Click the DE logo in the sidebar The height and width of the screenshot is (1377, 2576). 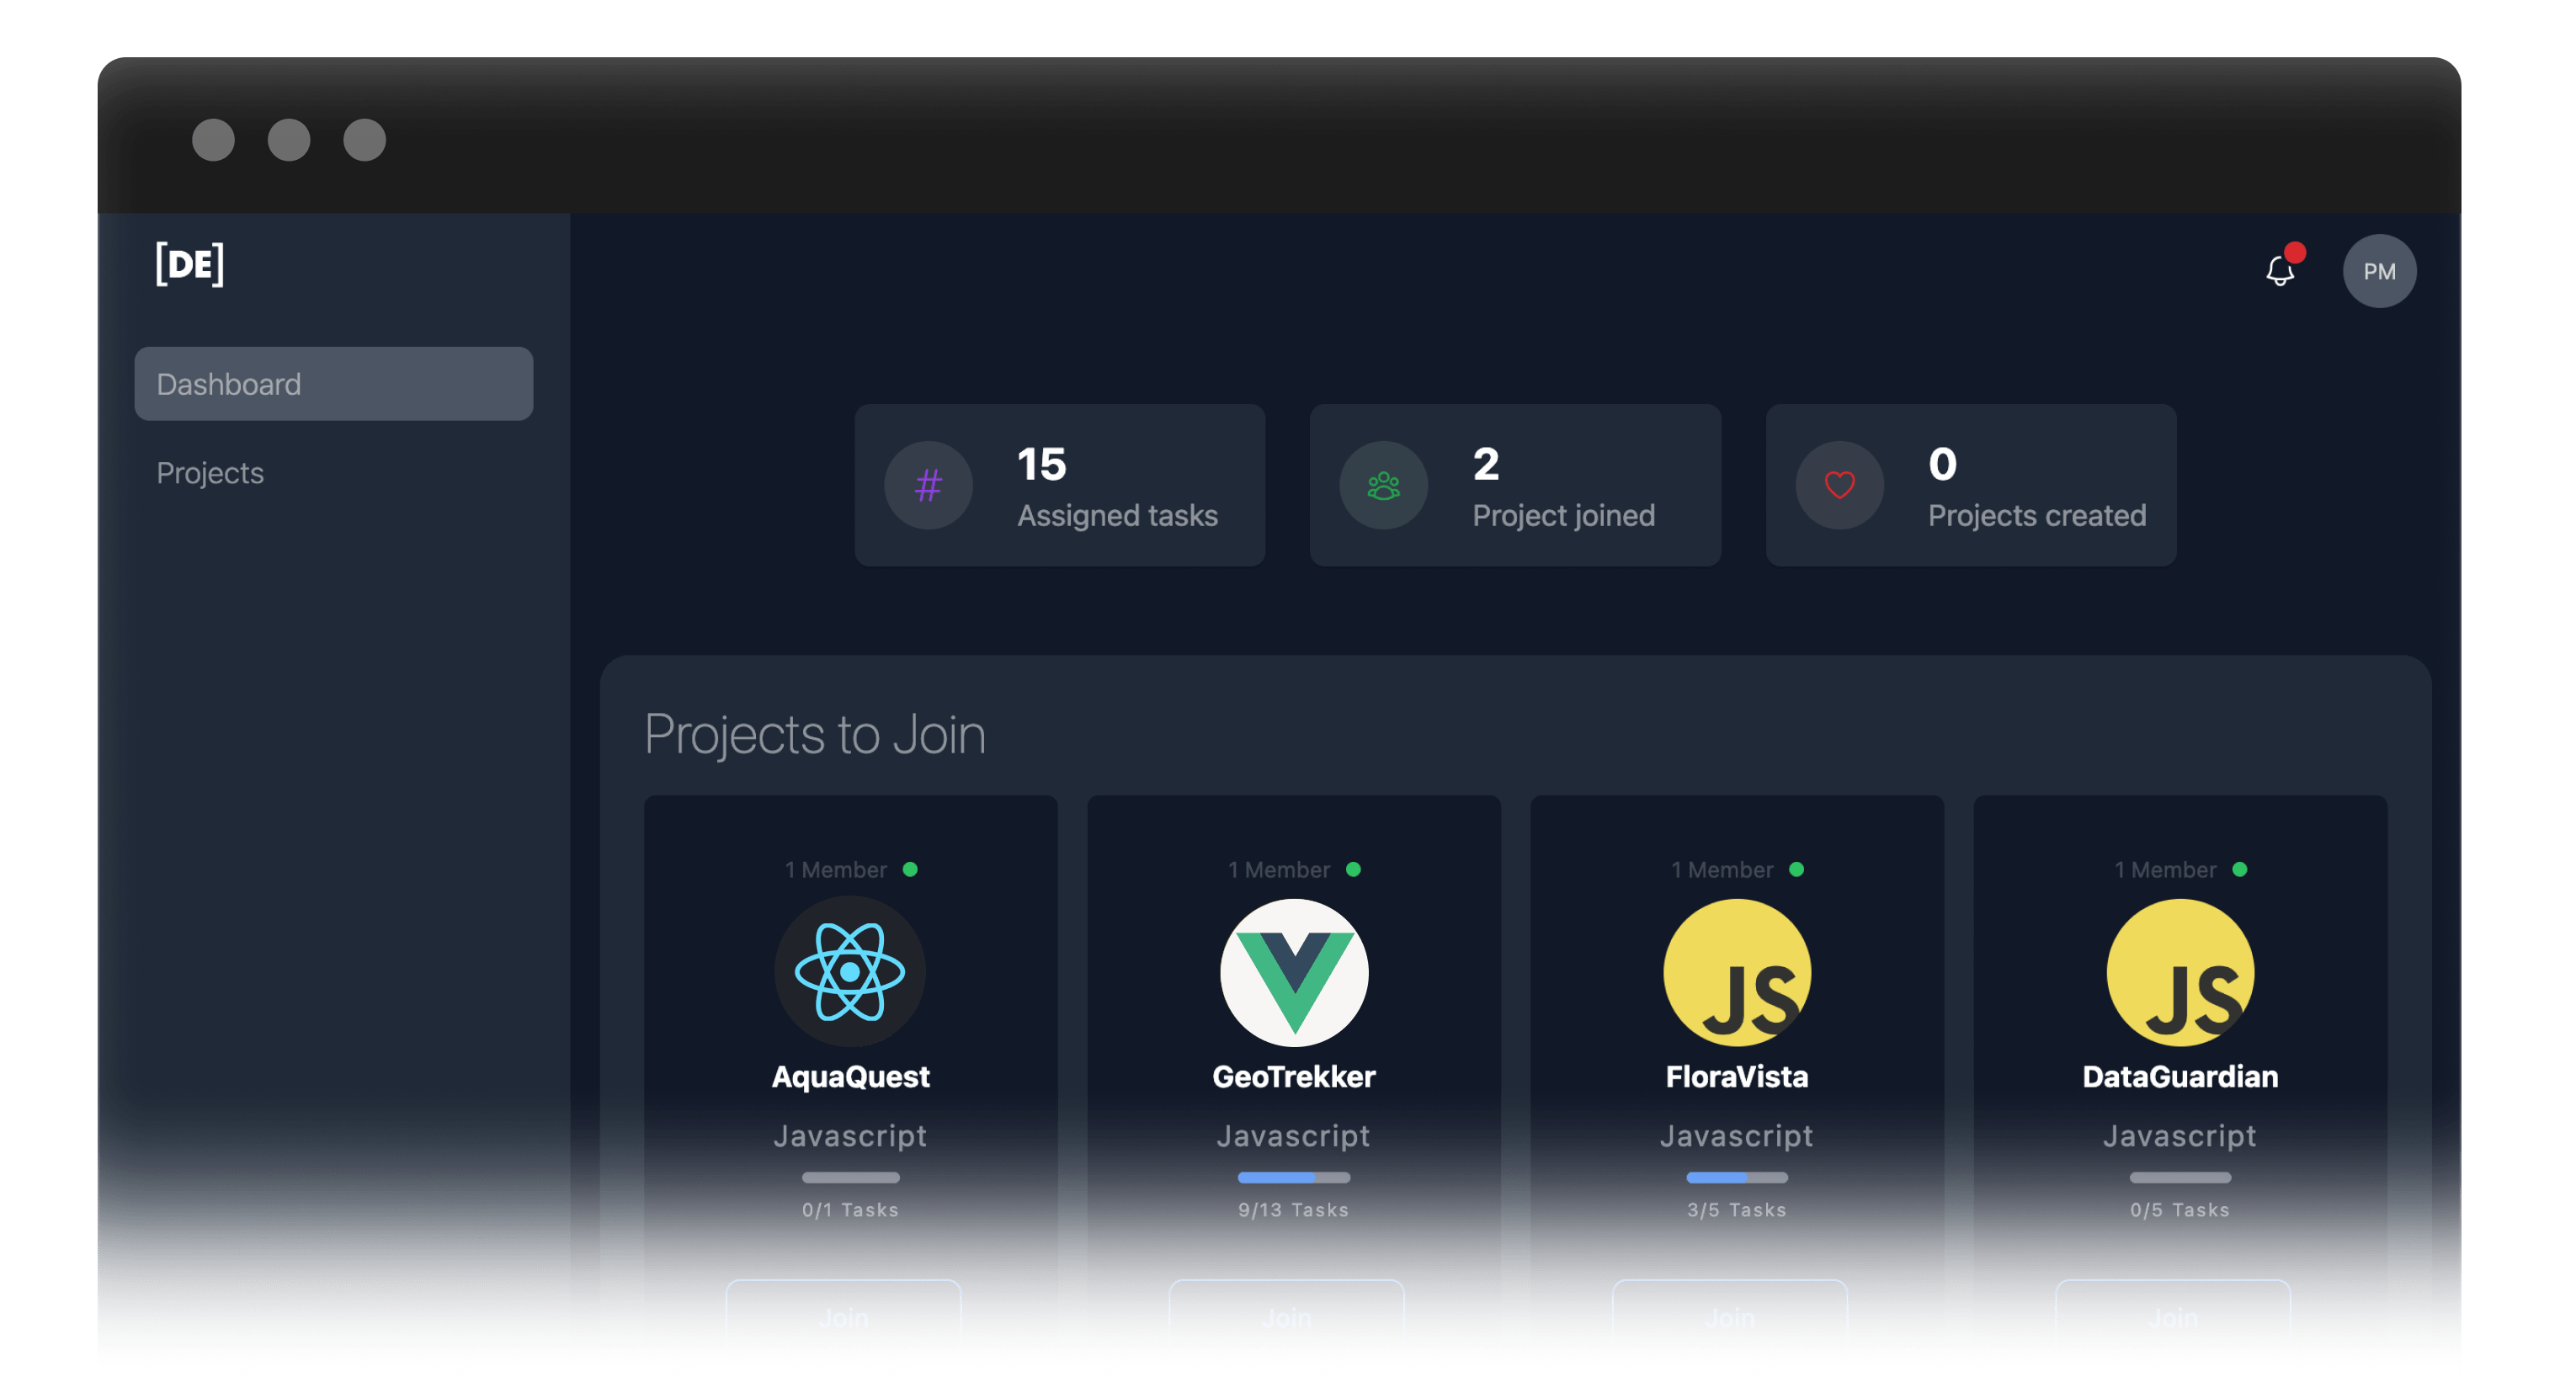(189, 269)
